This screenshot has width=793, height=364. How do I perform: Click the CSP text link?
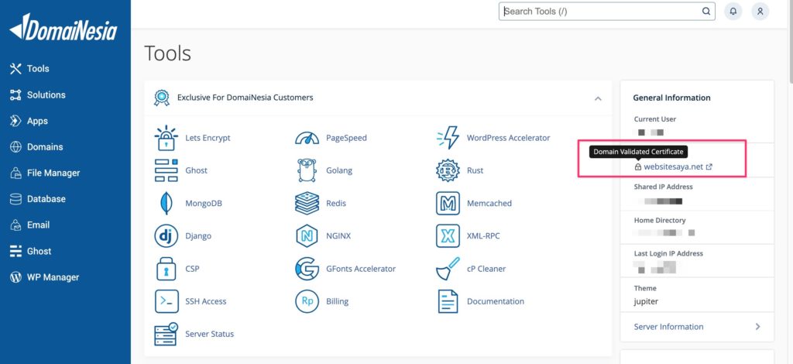pyautogui.click(x=192, y=269)
